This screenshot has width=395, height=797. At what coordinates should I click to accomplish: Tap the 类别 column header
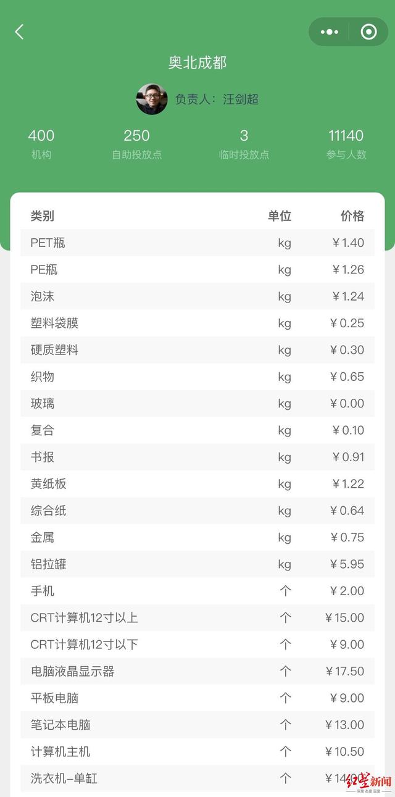click(x=43, y=216)
